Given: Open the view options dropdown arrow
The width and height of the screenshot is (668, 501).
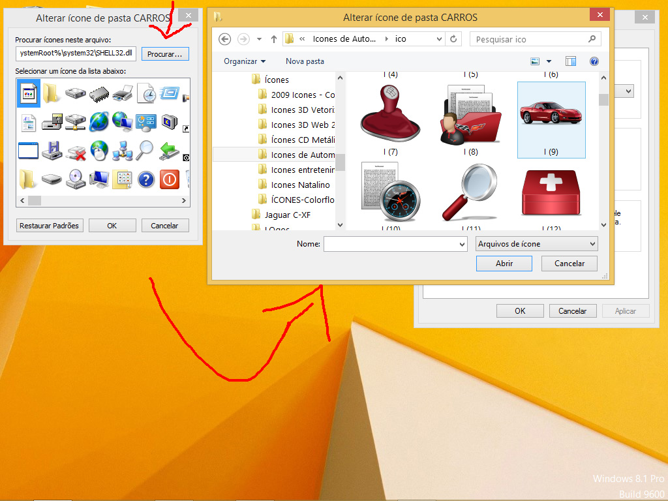Looking at the screenshot, I should (x=549, y=61).
